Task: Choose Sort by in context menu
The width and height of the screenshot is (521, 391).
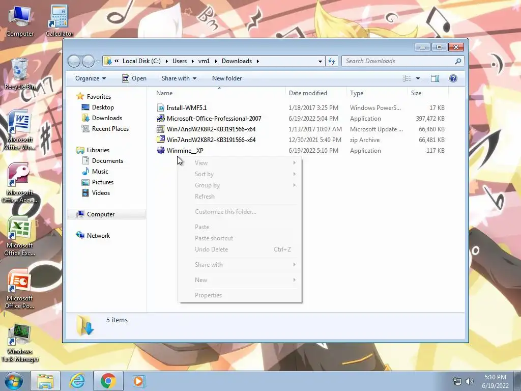Action: [x=239, y=174]
